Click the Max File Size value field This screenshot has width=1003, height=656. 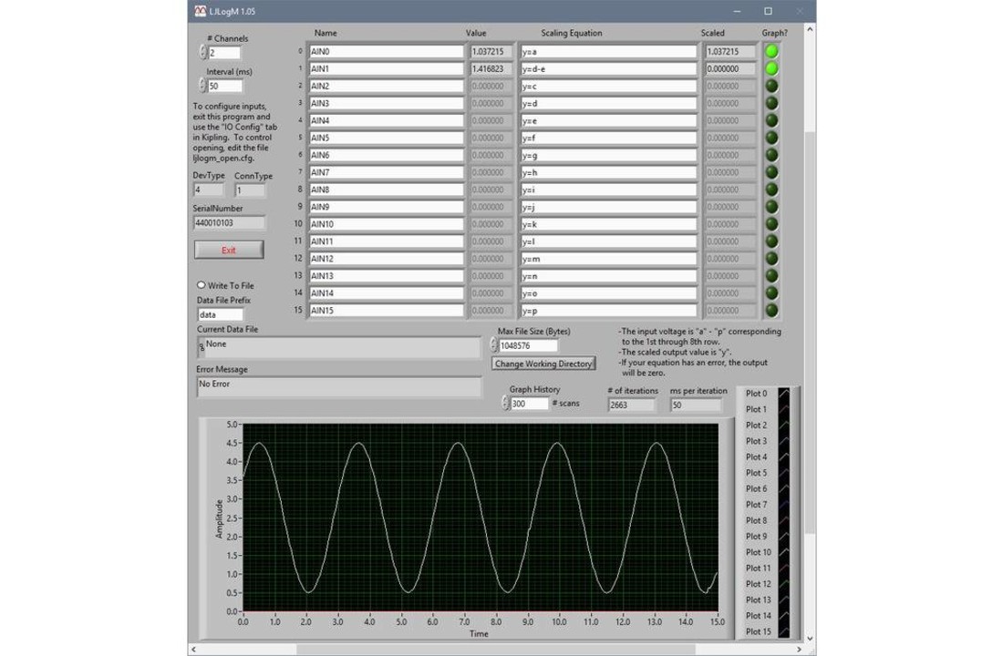pyautogui.click(x=528, y=345)
